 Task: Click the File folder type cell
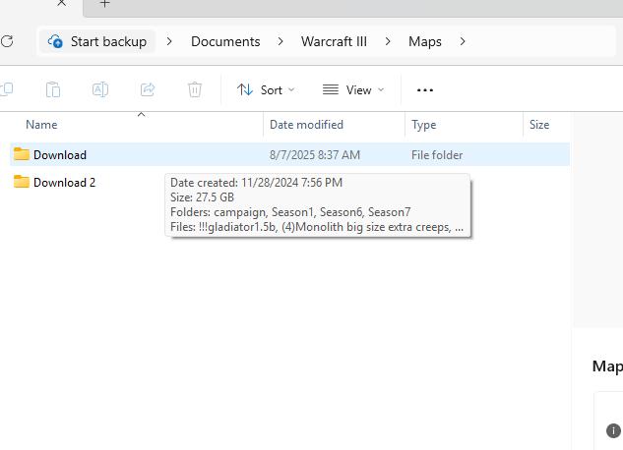[437, 154]
